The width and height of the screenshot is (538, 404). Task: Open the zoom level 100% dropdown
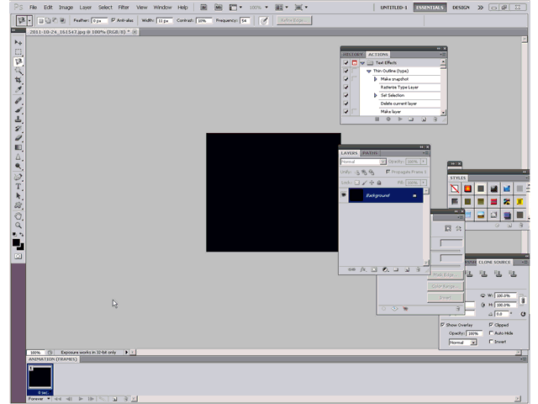[x=259, y=8]
